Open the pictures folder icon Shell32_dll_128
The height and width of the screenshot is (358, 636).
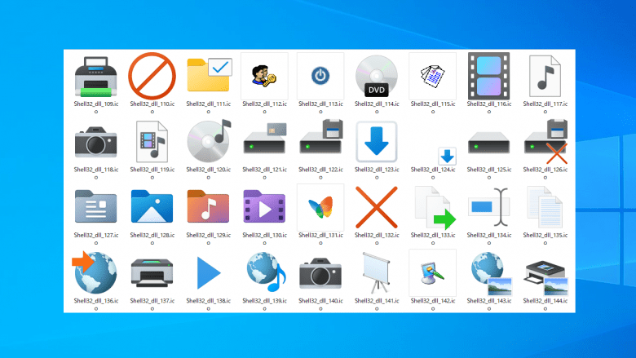152,206
